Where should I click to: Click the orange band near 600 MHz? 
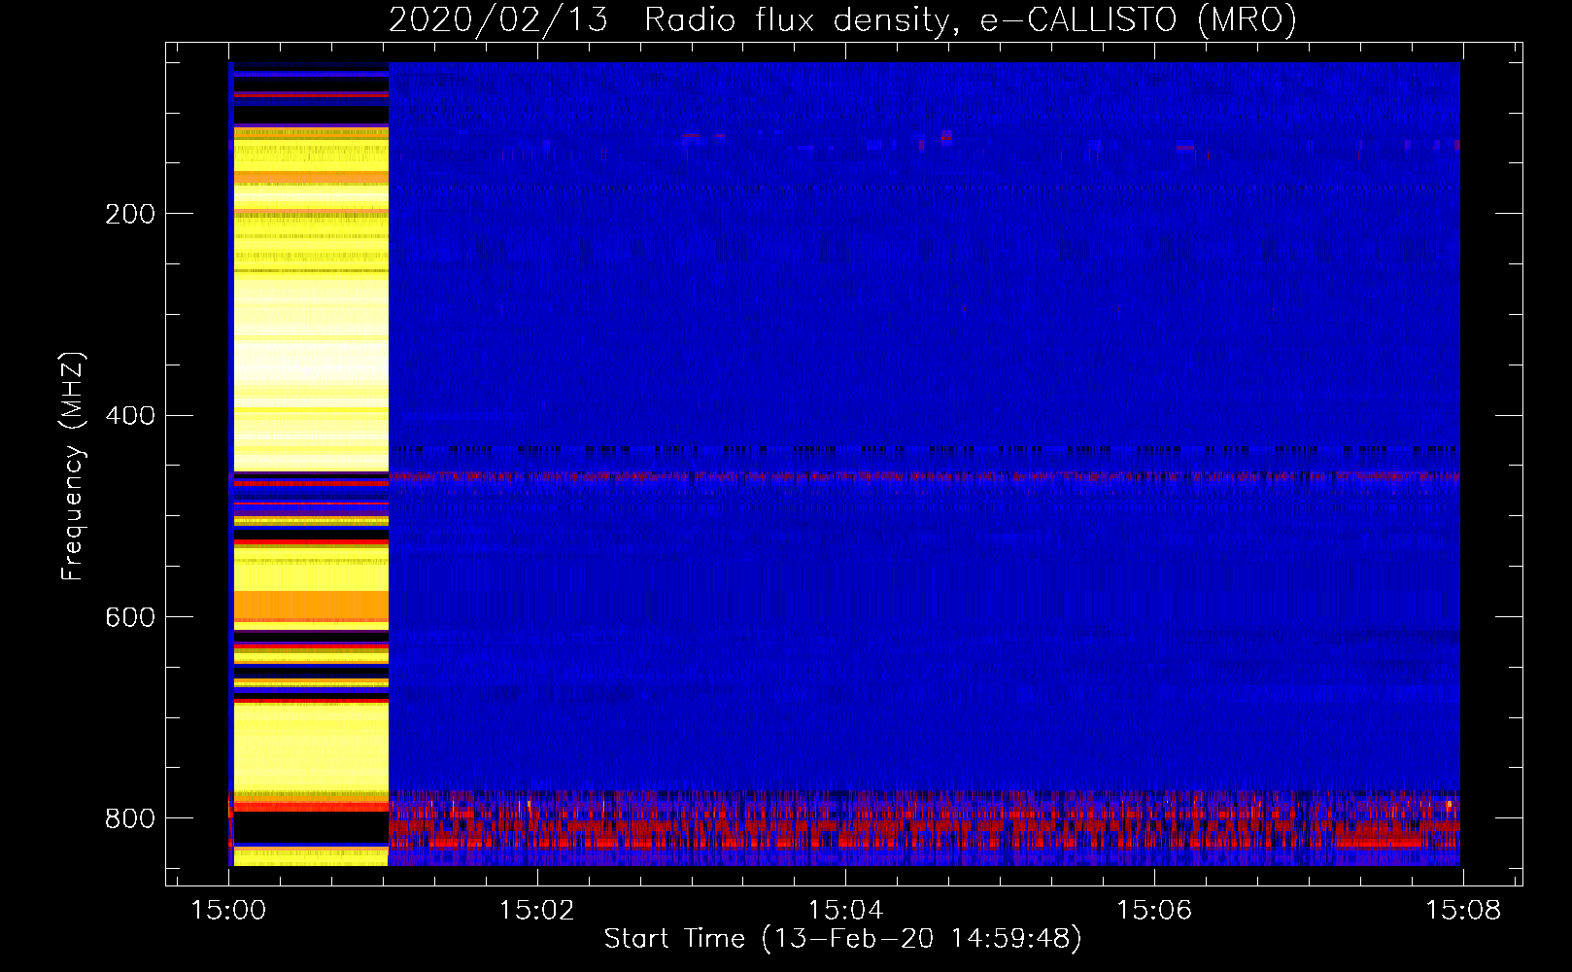click(x=311, y=607)
